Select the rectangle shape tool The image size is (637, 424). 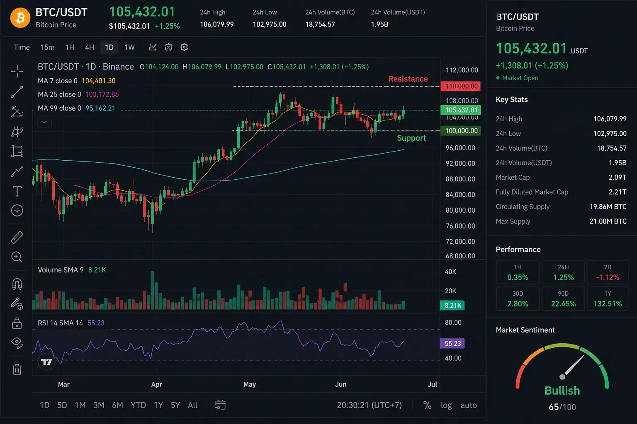pos(17,151)
